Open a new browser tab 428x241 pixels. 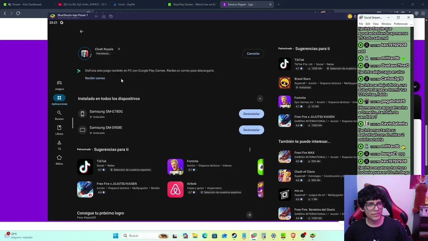279,4
